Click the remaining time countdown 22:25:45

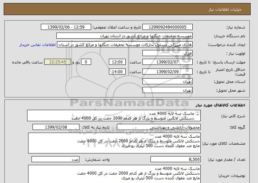pos(58,62)
